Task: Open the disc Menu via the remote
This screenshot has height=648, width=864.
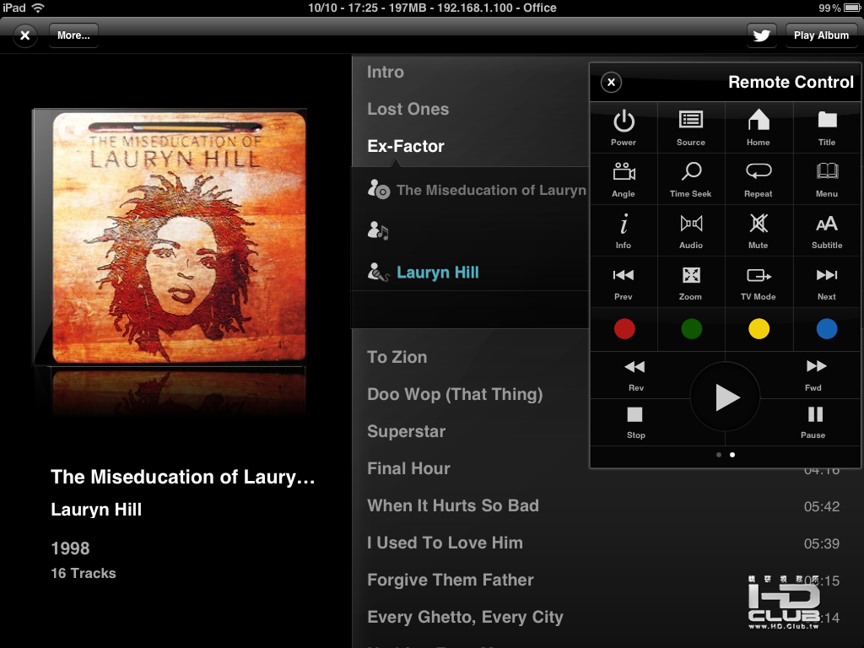Action: (827, 180)
